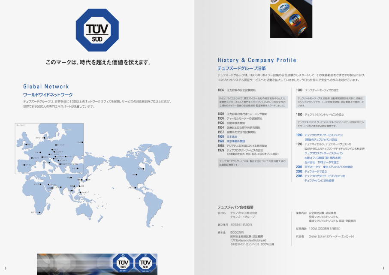Click the 1990 entry 'テュフマネジメントサービスの設立'

324,115
